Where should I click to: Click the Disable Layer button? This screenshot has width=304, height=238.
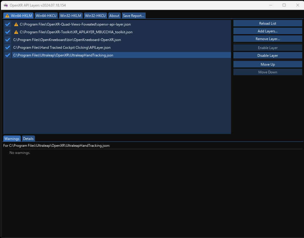pos(268,56)
